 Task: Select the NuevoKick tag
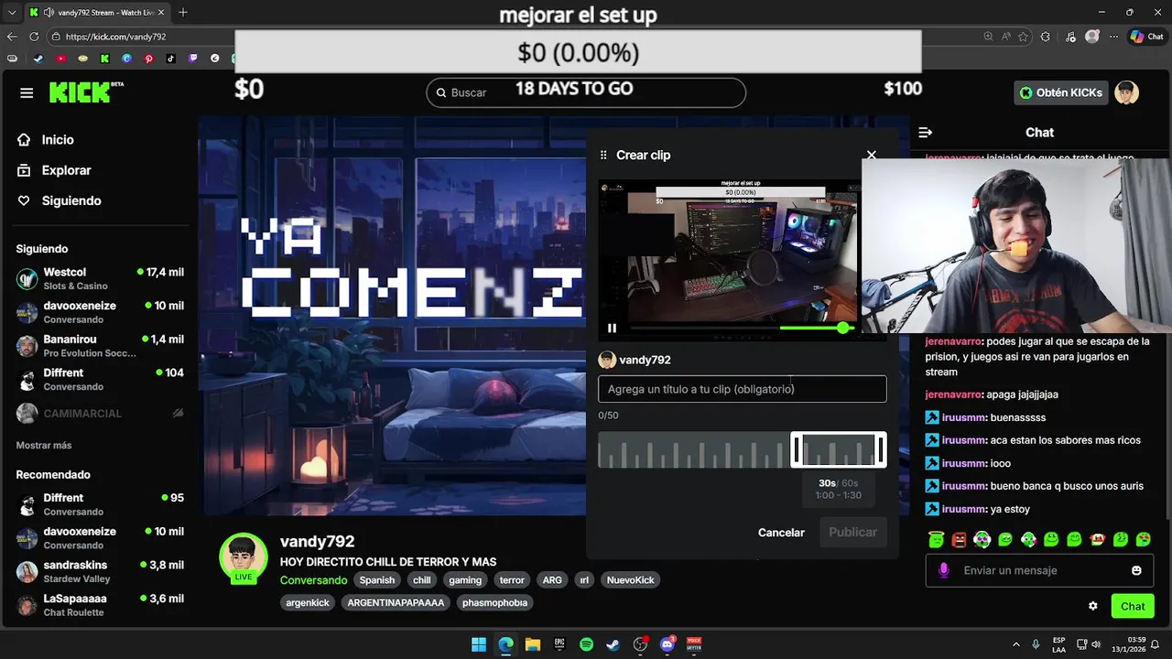(x=631, y=580)
